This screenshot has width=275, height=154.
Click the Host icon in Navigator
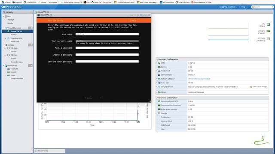(x=6, y=16)
